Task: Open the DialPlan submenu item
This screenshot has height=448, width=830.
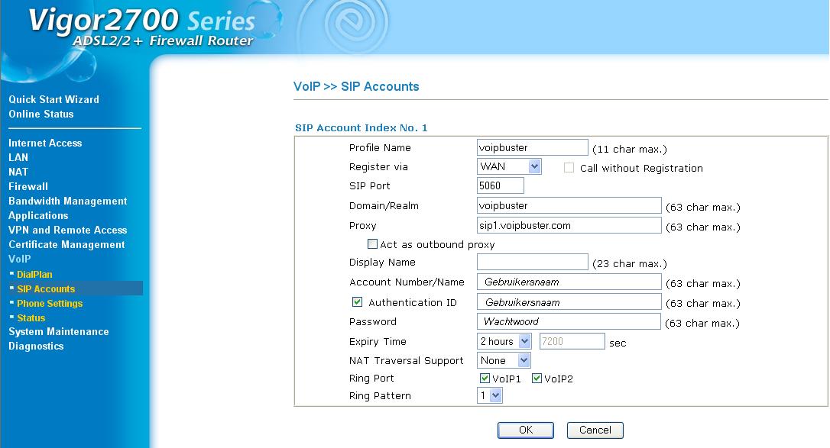Action: (x=34, y=274)
